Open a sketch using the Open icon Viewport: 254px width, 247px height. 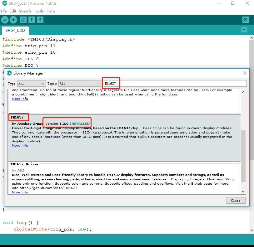coord(32,20)
